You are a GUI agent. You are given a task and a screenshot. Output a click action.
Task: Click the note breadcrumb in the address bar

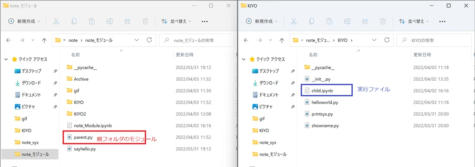tap(73, 40)
